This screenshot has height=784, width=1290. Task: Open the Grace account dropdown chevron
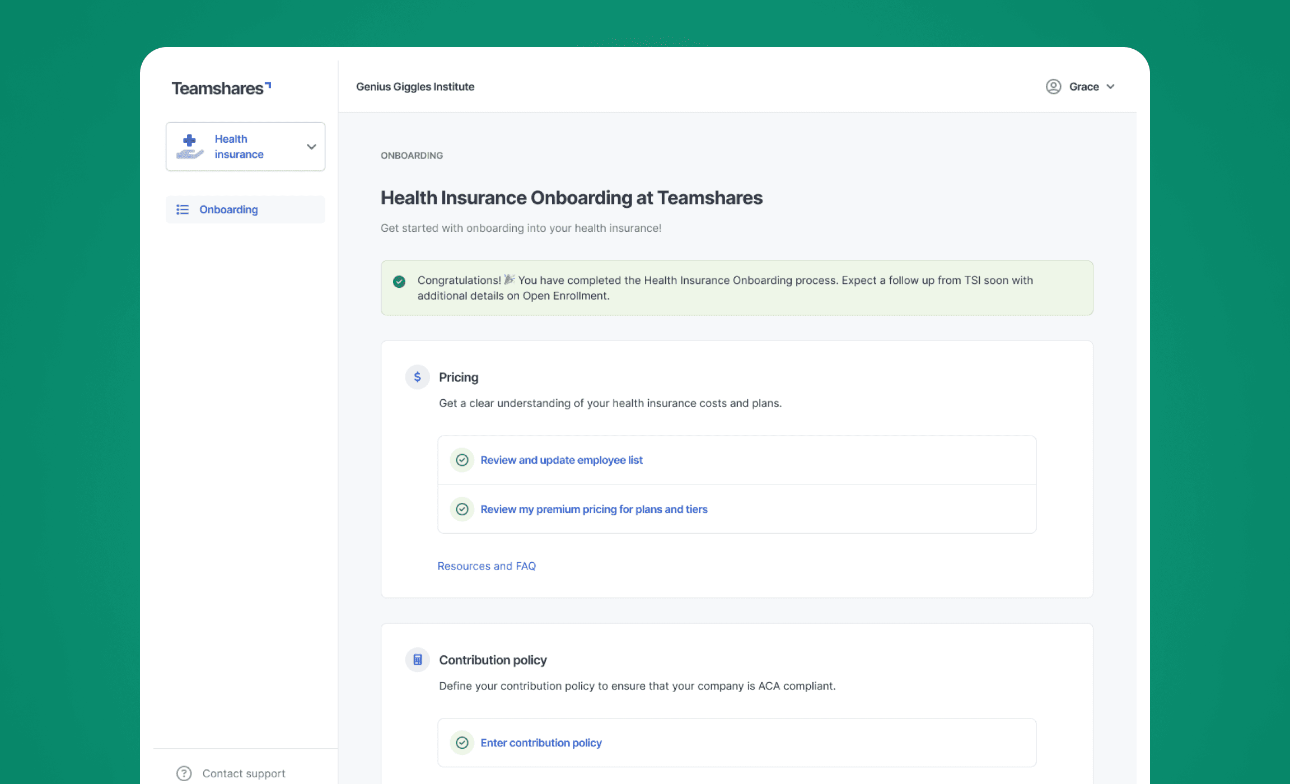1111,87
